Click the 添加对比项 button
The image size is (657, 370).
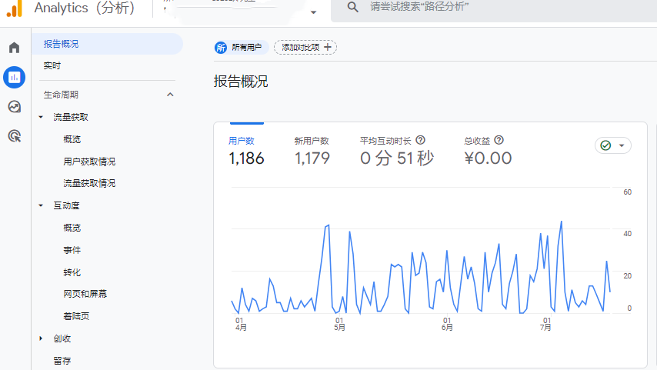[x=305, y=48]
